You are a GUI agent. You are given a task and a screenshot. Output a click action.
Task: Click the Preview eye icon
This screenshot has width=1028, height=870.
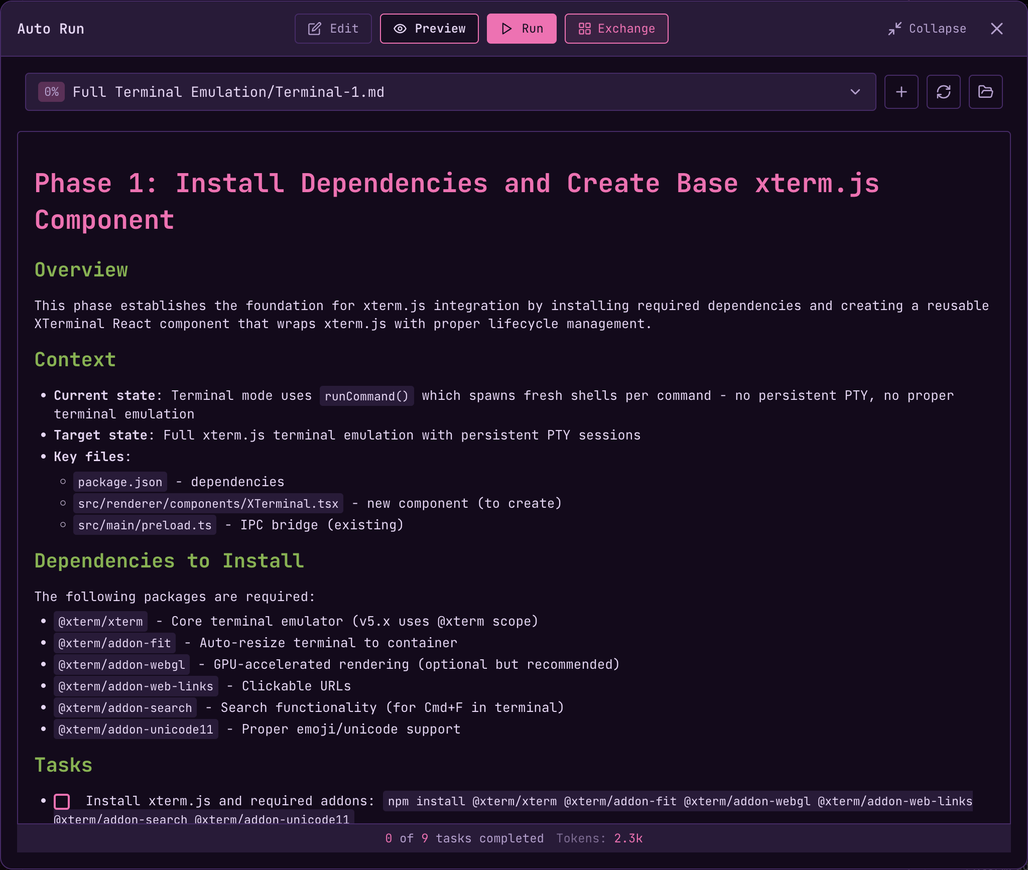pyautogui.click(x=400, y=29)
